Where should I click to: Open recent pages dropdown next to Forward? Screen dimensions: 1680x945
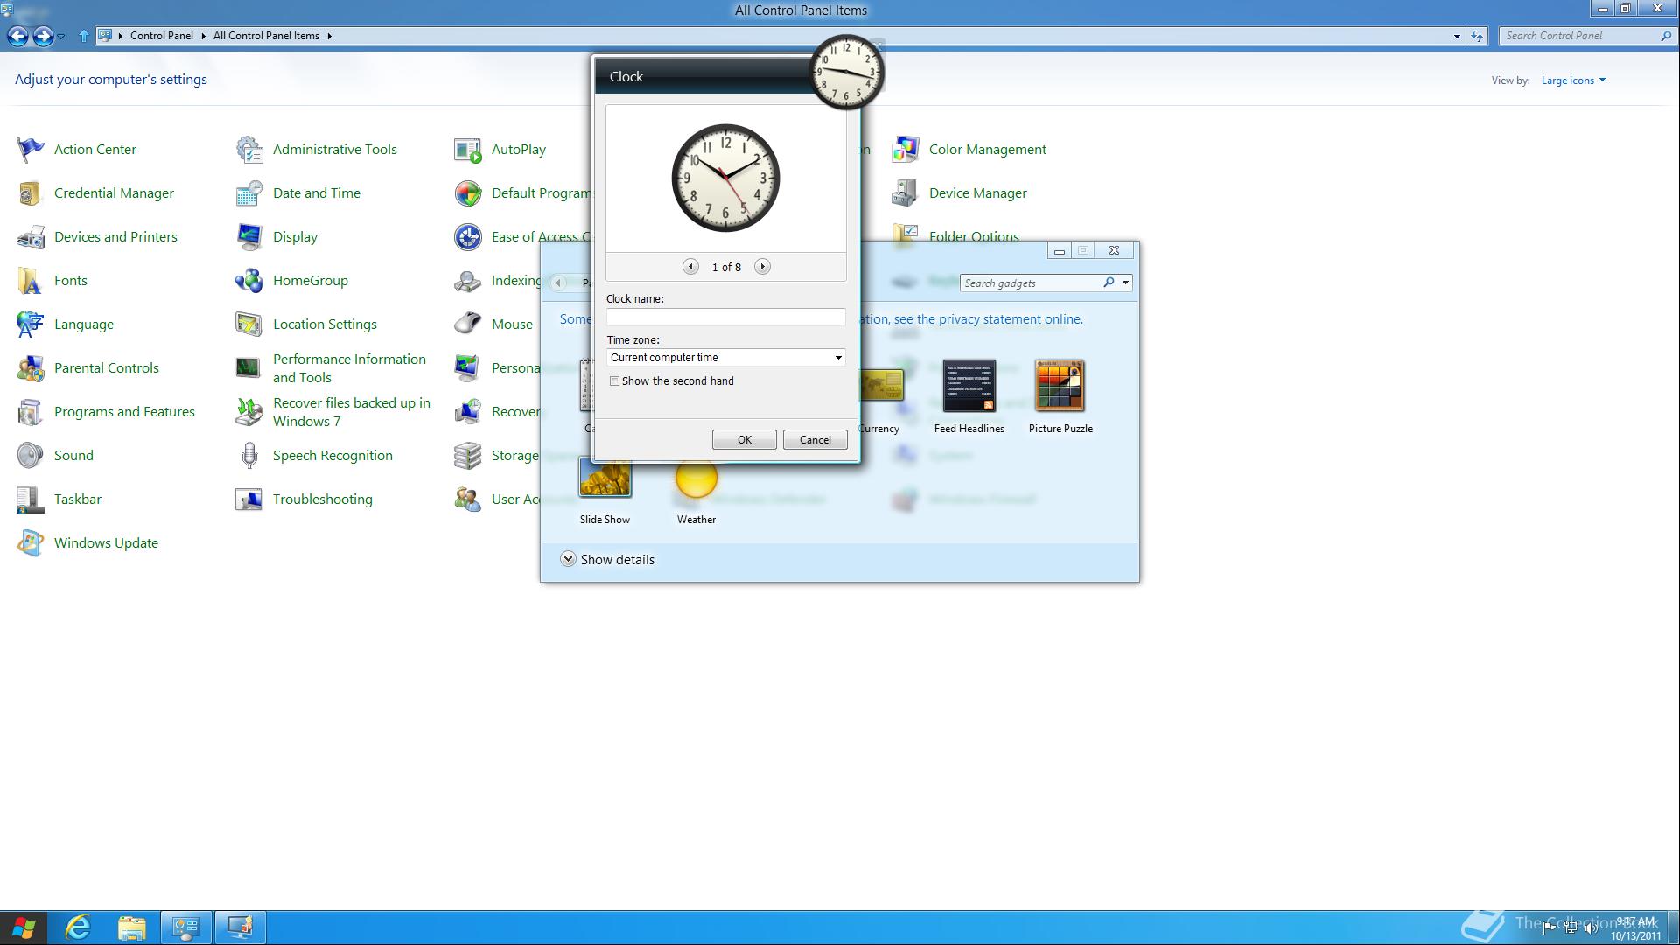[x=60, y=37]
